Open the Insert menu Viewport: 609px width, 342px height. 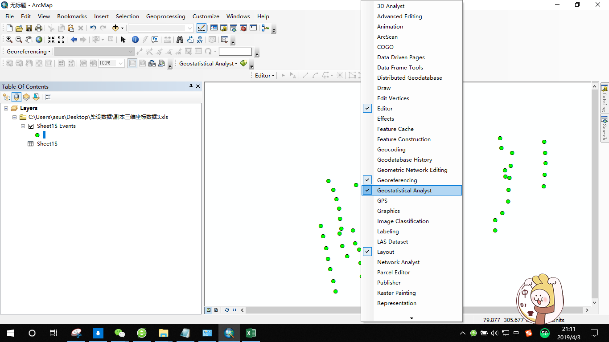[101, 16]
